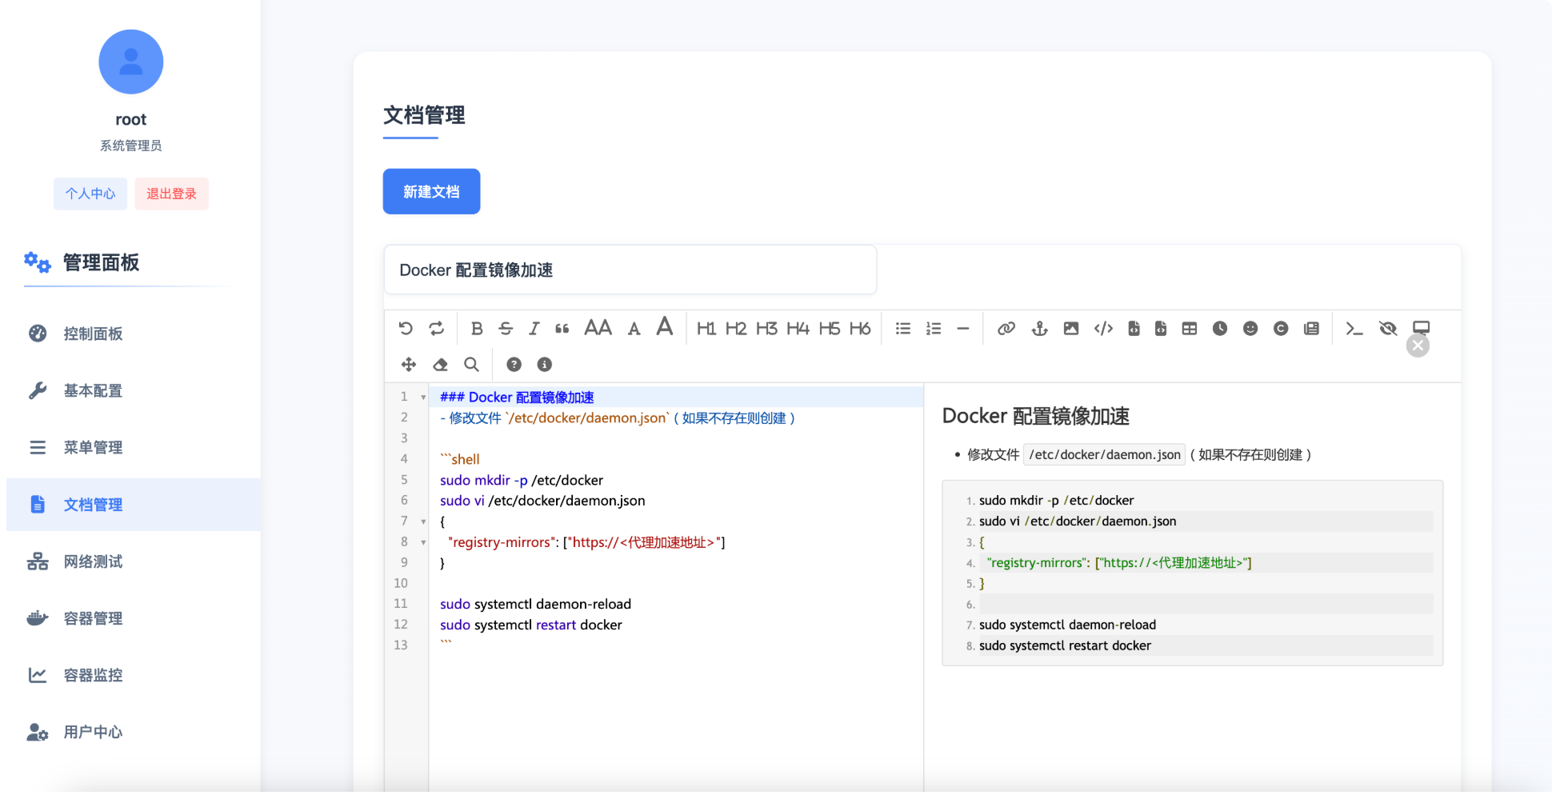The width and height of the screenshot is (1552, 803).
Task: Insert H4 heading from the toolbar
Action: (x=798, y=328)
